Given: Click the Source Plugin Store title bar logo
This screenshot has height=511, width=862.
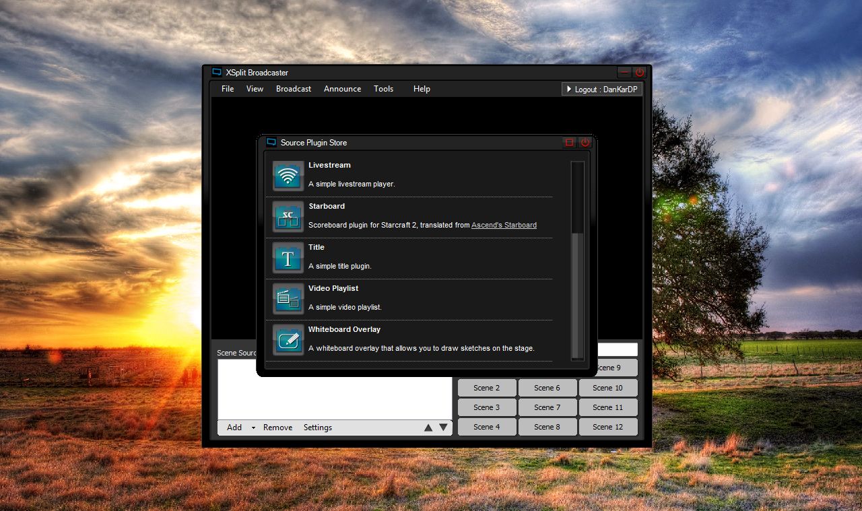Looking at the screenshot, I should [x=271, y=142].
